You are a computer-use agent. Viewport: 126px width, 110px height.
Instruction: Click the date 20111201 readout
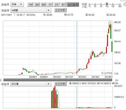click(7, 15)
